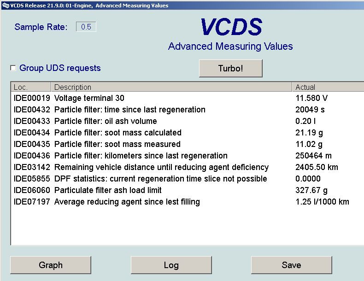
Task: Click the 1.25 l/1000 km value
Action: pyautogui.click(x=322, y=202)
